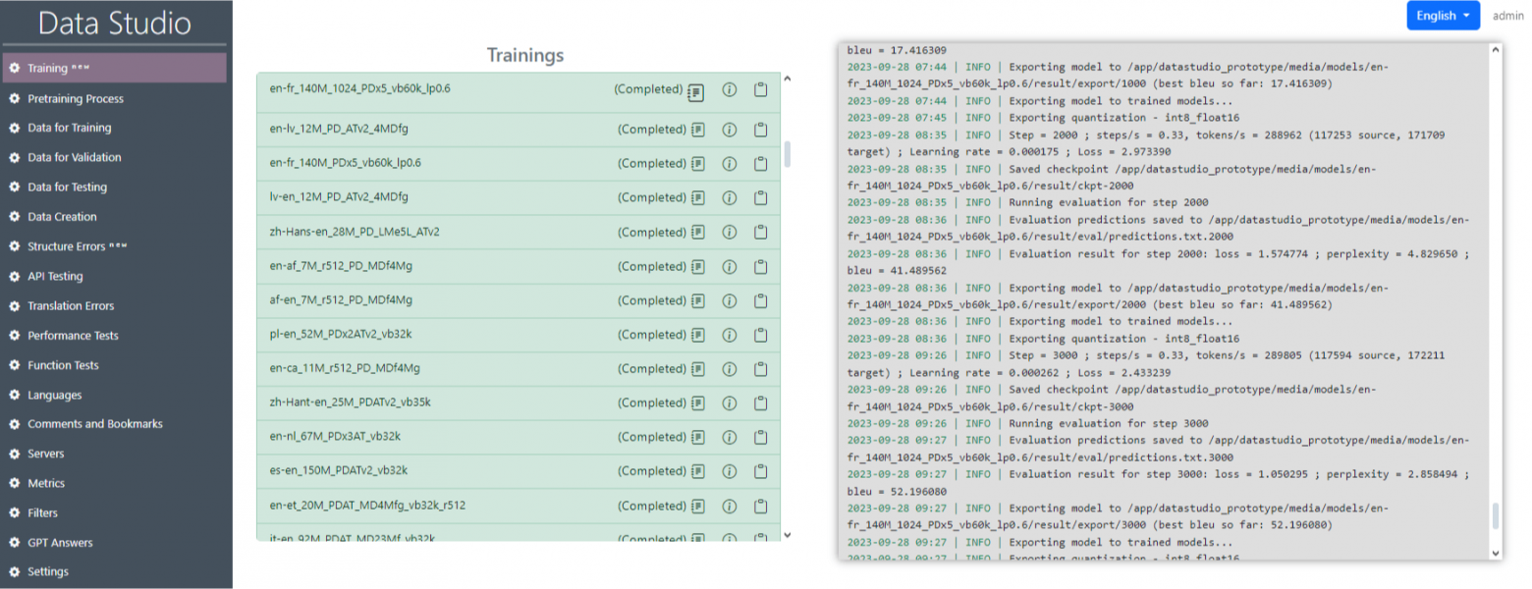
Task: Click clipboard icon for en-fr_140M_PDx5_vb60k_lp0.6 row
Action: [760, 164]
